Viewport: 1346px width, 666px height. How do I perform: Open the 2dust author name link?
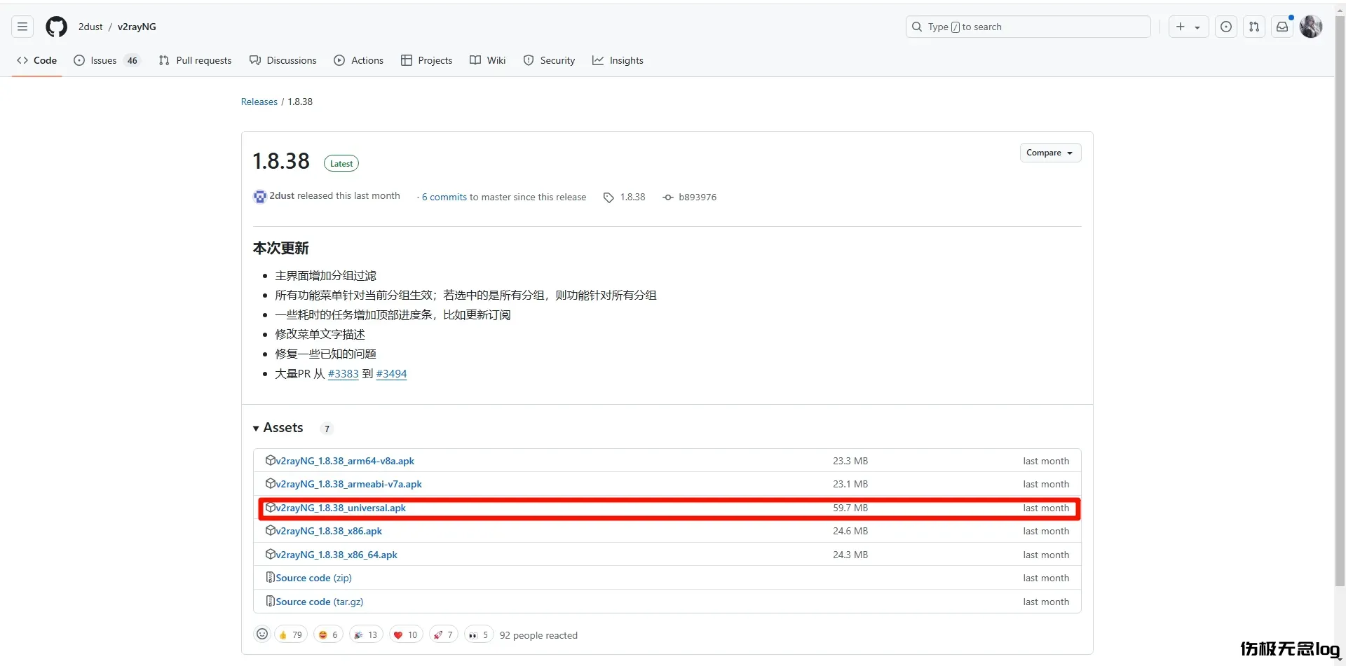pos(282,196)
